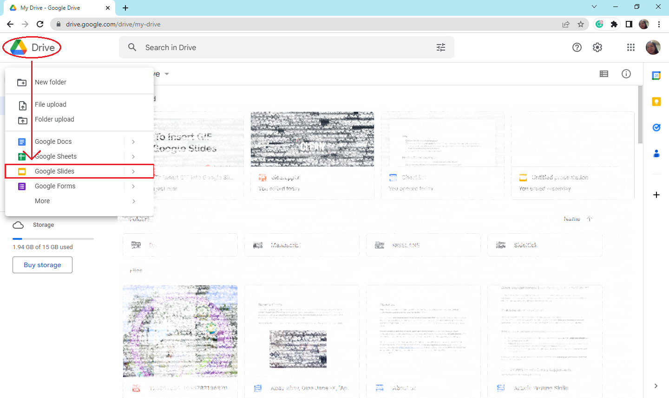
Task: Show the view details info icon
Action: (x=626, y=74)
